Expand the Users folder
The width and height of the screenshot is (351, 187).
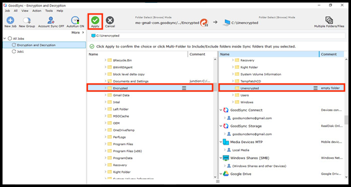click(233, 95)
